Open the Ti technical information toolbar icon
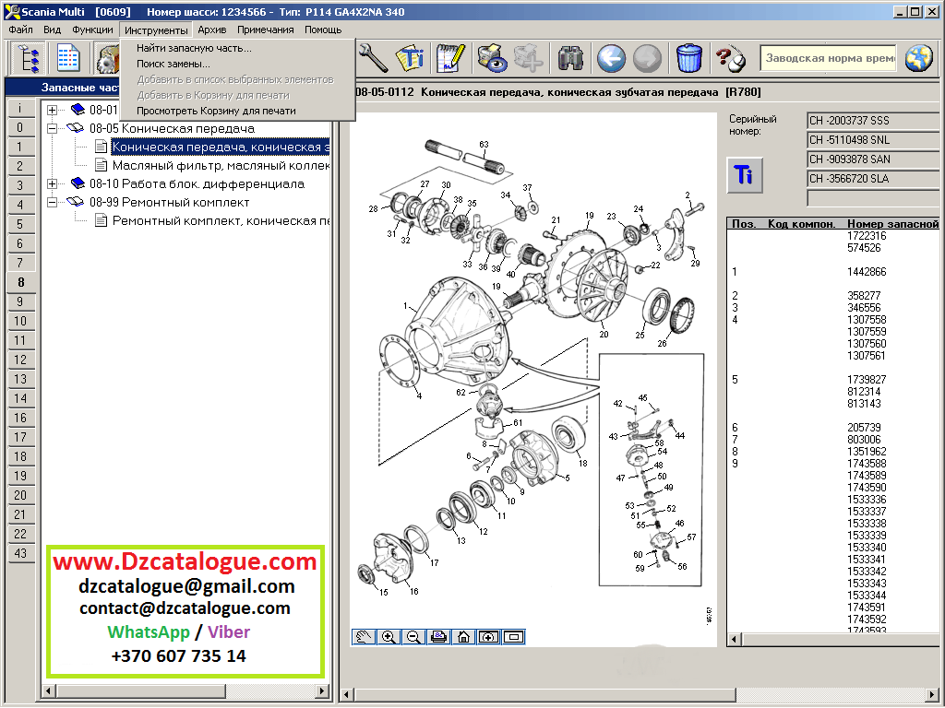 point(412,58)
